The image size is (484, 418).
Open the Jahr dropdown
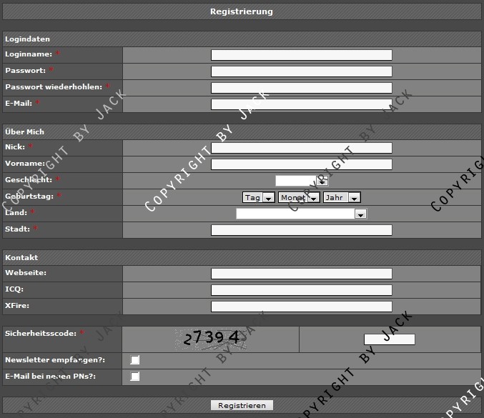pyautogui.click(x=342, y=197)
